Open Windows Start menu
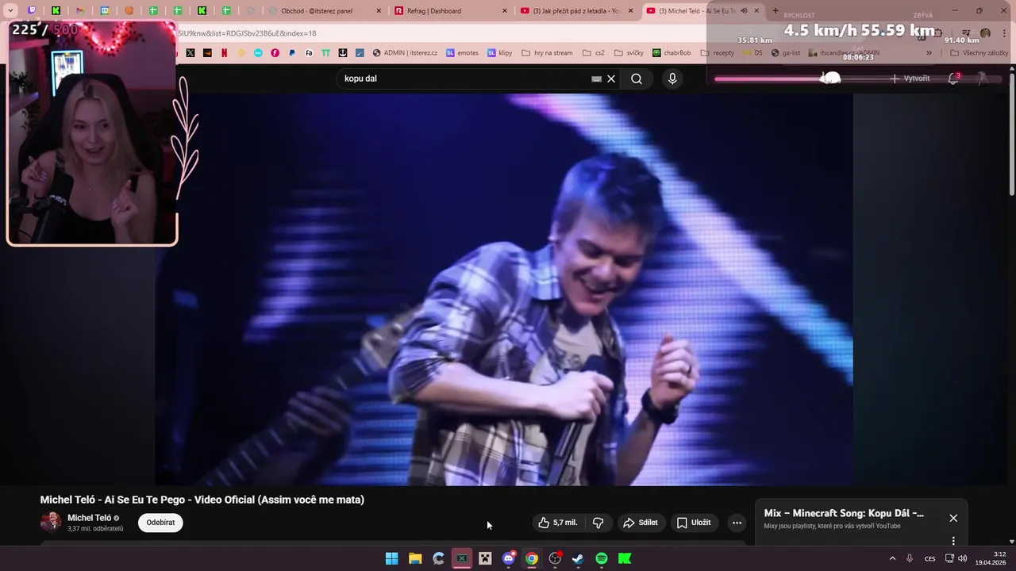Image resolution: width=1016 pixels, height=571 pixels. (391, 558)
